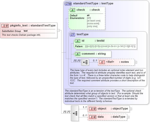Click the attribute A icon beside check
The height and width of the screenshot is (122, 150).
click(x=72, y=10)
